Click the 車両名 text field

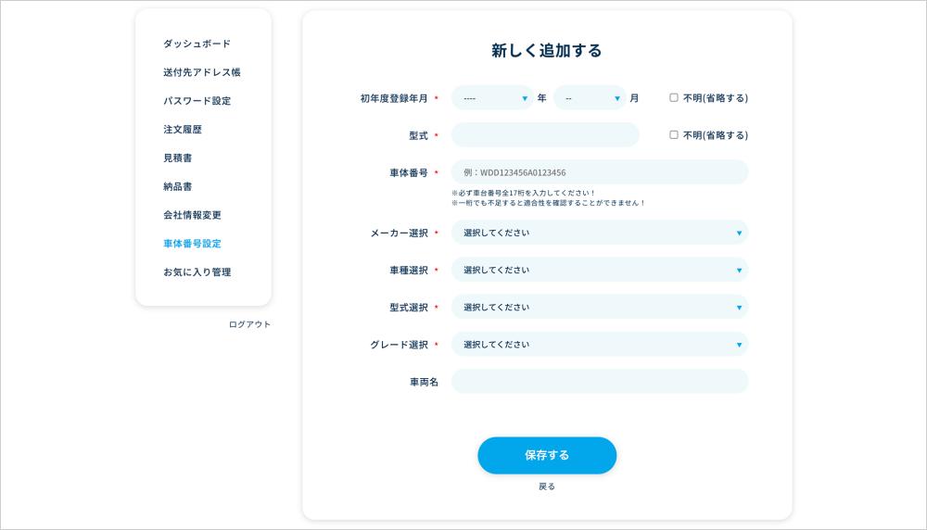(599, 382)
